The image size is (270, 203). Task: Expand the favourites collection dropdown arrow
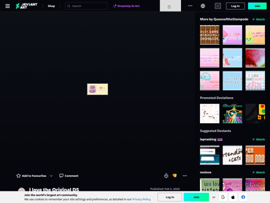(51, 176)
